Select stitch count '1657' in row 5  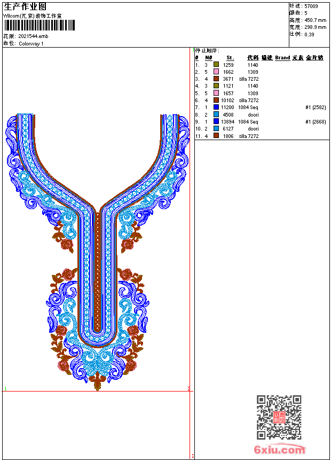tap(228, 93)
